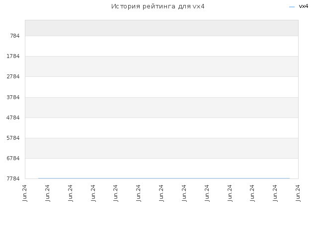This screenshot has height=238, width=318.
Task: Click the chart title История рейтинга для vx4
Action: (x=158, y=6)
